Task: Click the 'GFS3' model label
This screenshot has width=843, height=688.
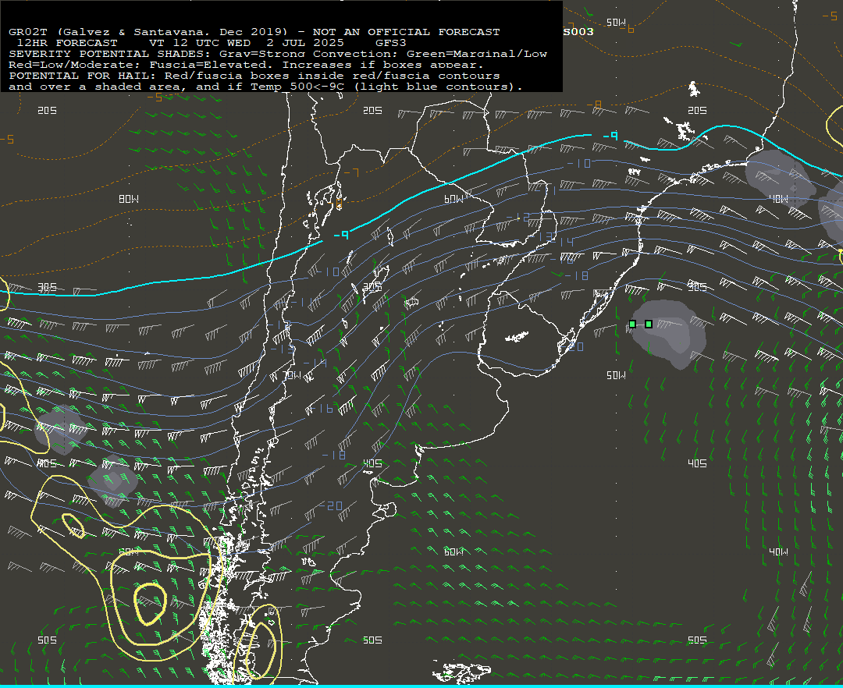Action: point(391,43)
